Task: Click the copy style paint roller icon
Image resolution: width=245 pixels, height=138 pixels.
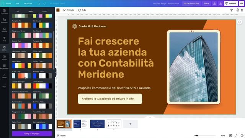Action: click(231, 10)
